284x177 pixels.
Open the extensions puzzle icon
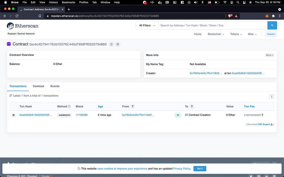click(x=273, y=16)
